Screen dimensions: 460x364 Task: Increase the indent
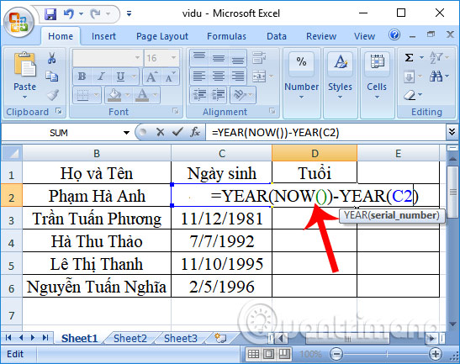(x=219, y=95)
